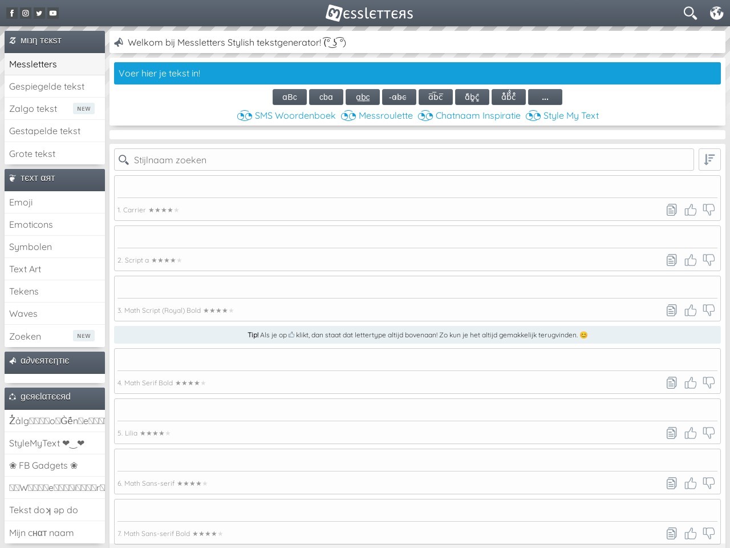Select the Text Art menu entry
Viewport: 730px width, 548px height.
tap(55, 269)
